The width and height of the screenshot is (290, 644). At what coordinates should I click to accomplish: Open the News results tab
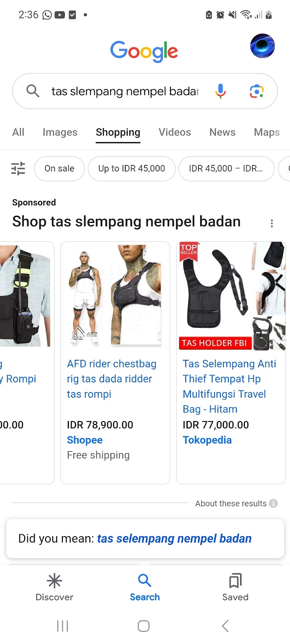click(x=222, y=132)
